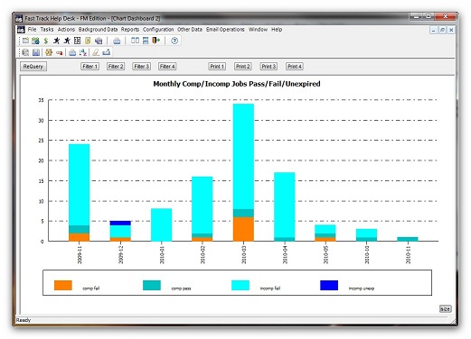The height and width of the screenshot is (339, 471).
Task: Click the printer icon in the top toolbar
Action: (117, 41)
